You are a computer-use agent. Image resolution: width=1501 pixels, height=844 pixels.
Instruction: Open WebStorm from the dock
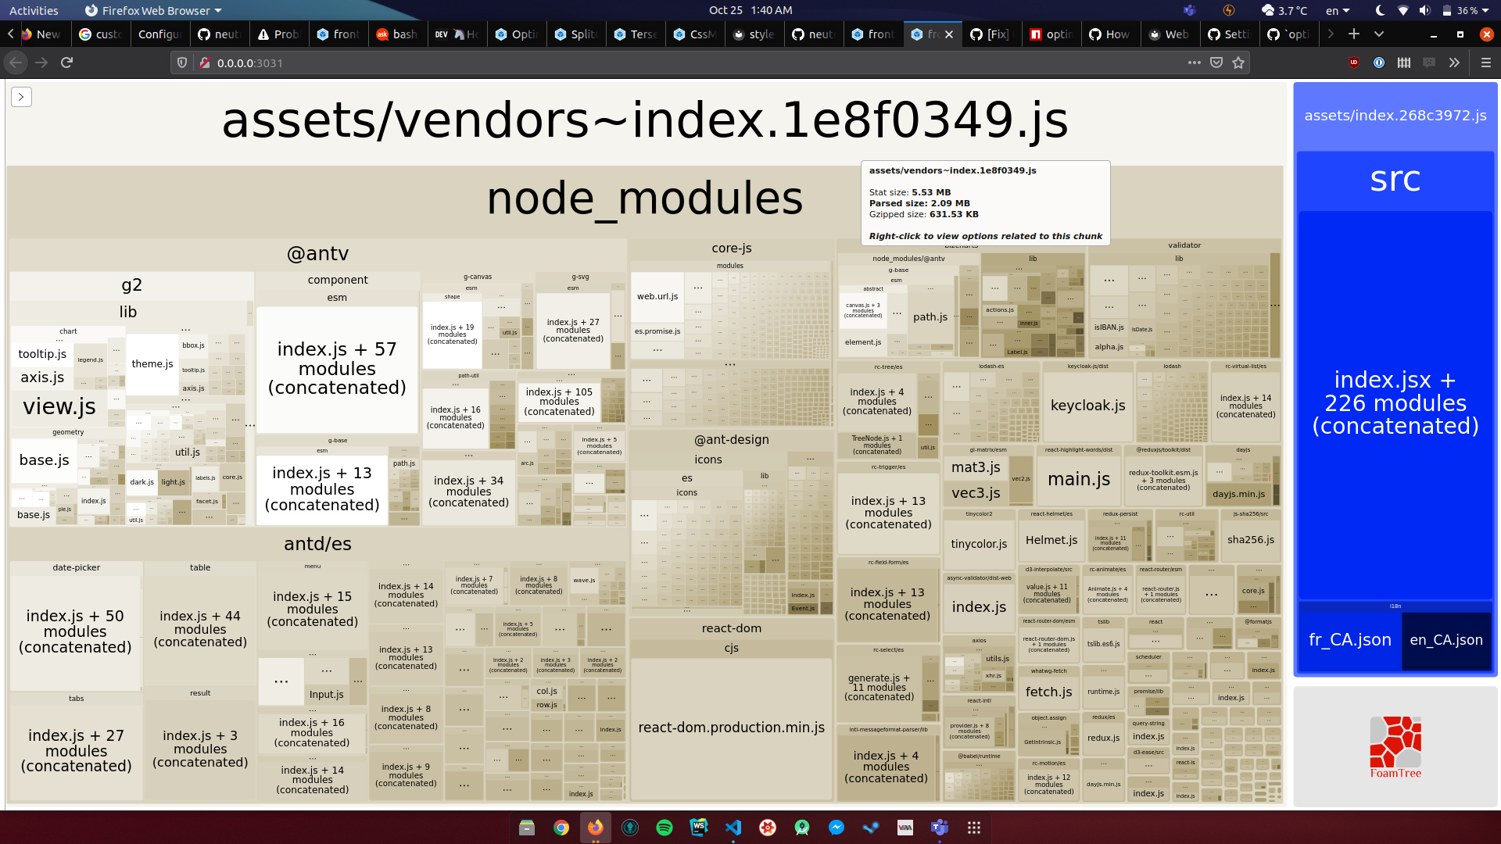(699, 827)
